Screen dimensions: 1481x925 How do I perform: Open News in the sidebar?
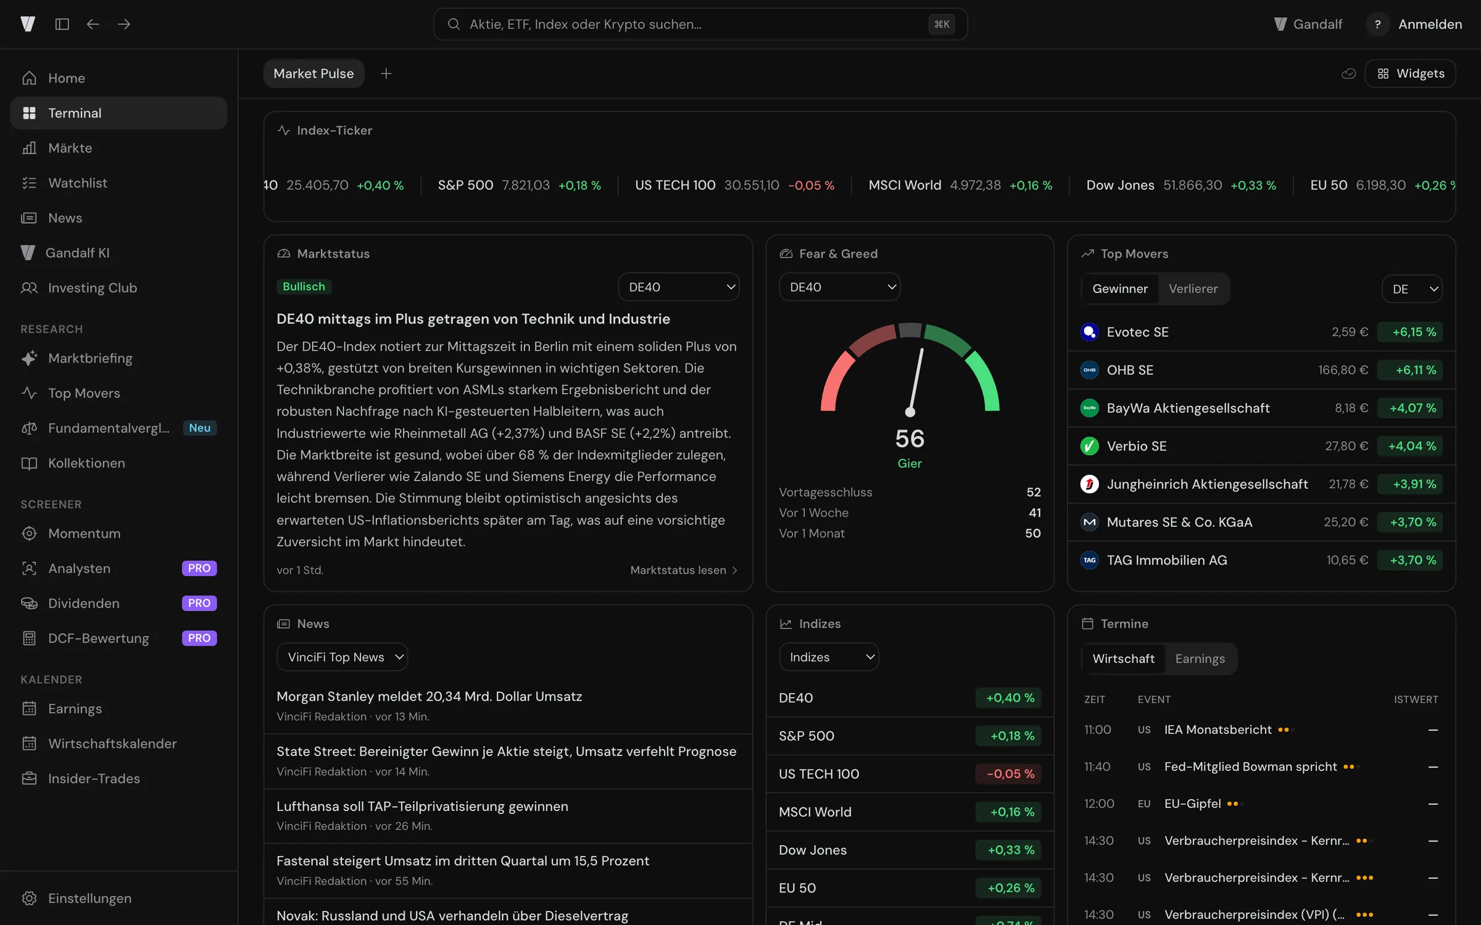click(x=118, y=218)
